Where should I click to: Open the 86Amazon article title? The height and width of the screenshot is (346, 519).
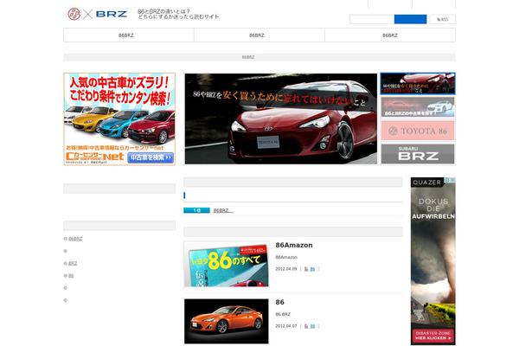click(294, 245)
